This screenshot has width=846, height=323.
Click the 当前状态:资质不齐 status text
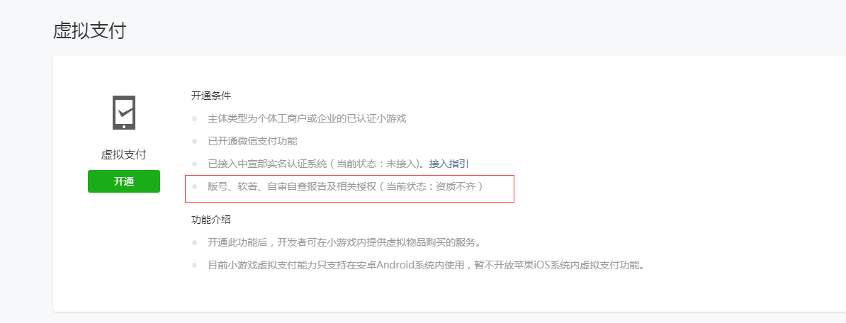[432, 187]
